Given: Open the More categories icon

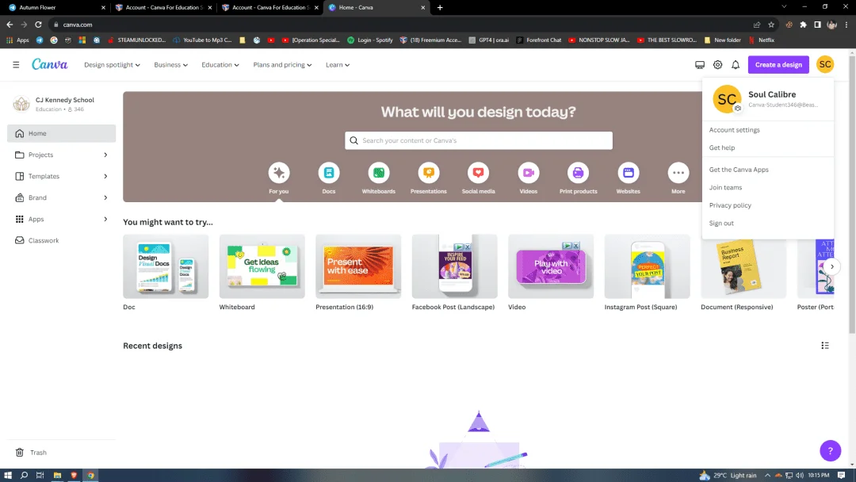Looking at the screenshot, I should tap(678, 173).
